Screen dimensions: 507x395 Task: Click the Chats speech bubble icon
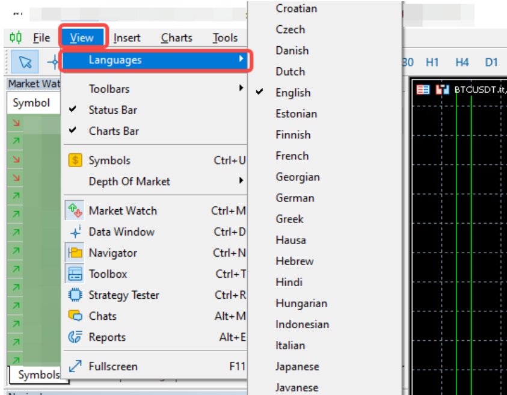(75, 316)
